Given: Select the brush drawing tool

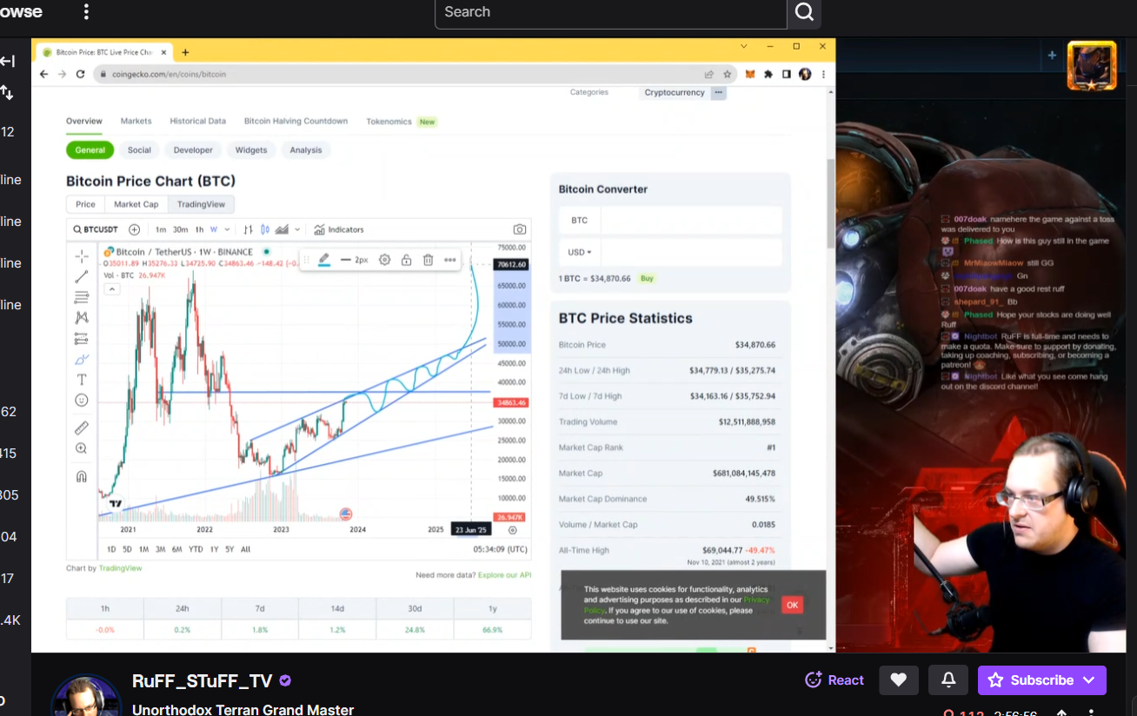Looking at the screenshot, I should pyautogui.click(x=81, y=359).
